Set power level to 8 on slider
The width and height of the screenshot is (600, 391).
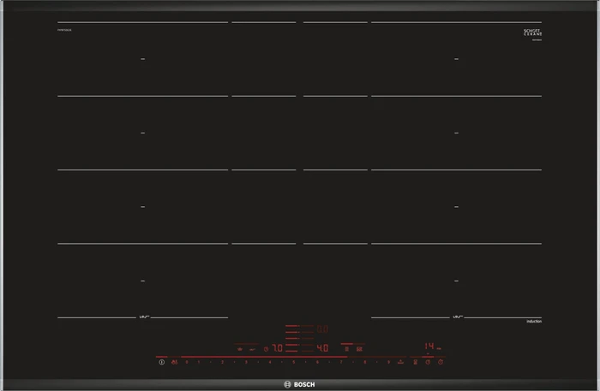click(x=364, y=362)
